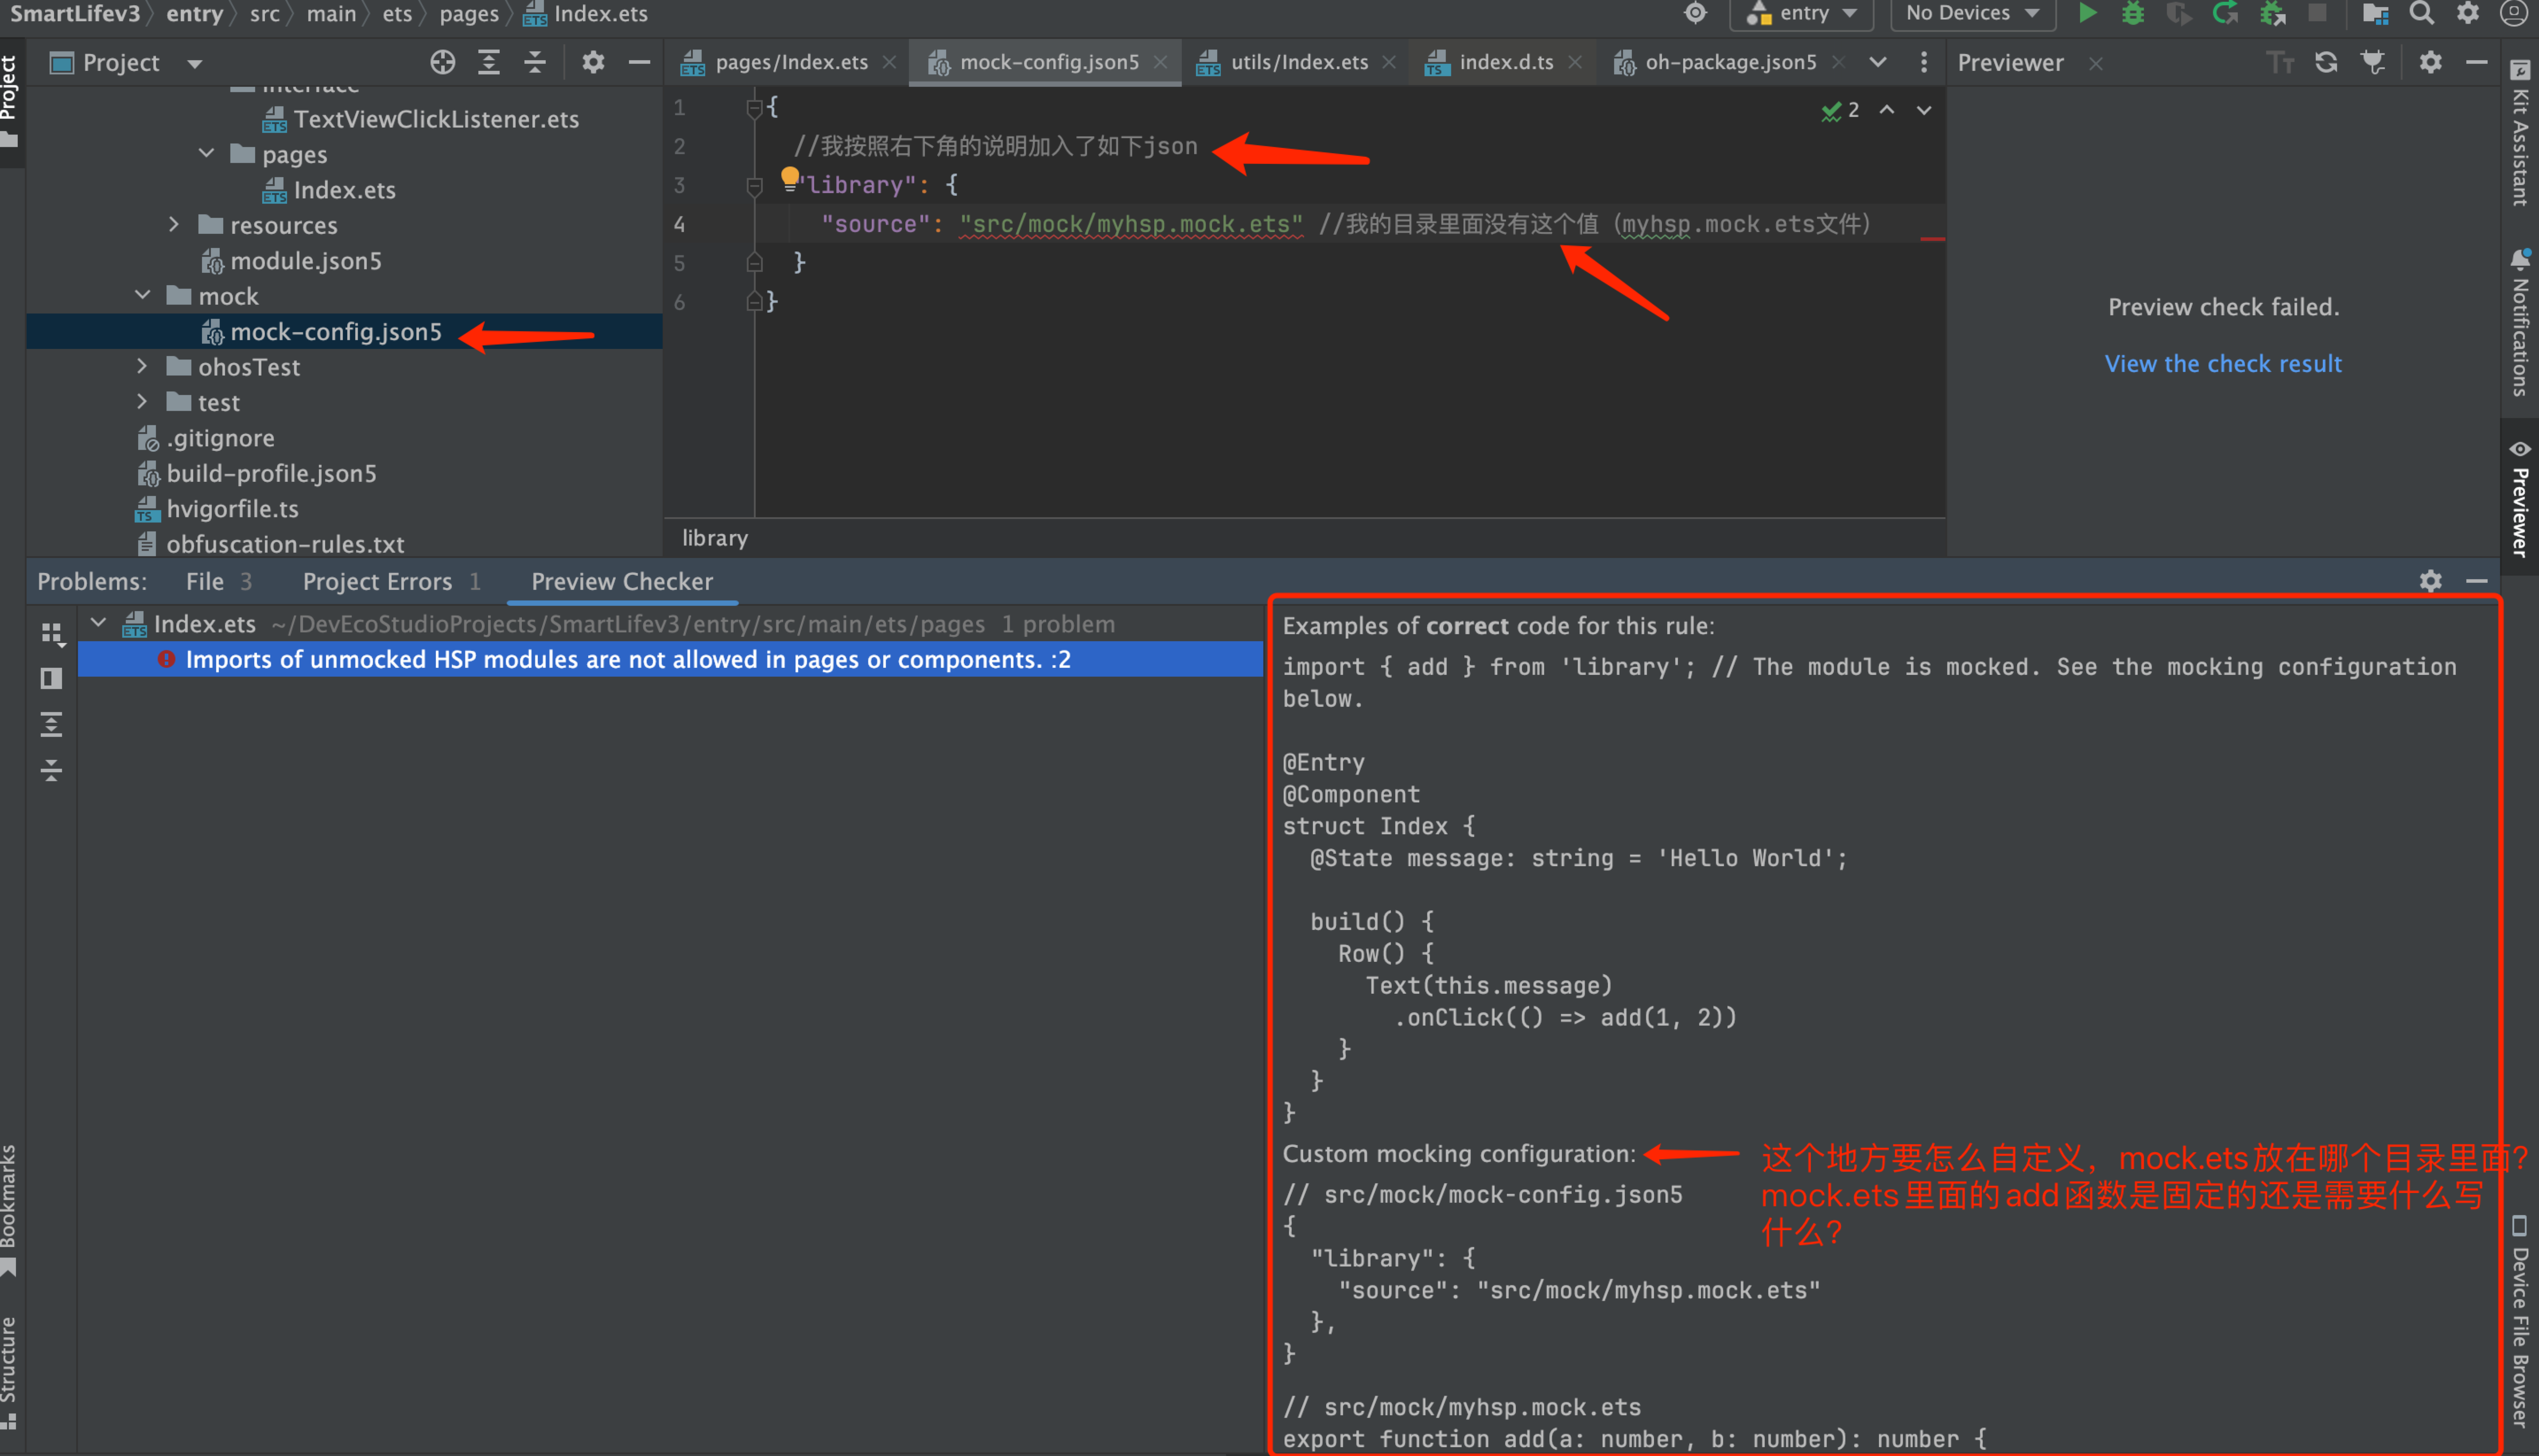This screenshot has width=2539, height=1456.
Task: Start debugging with the green bug icon
Action: [x=2132, y=13]
